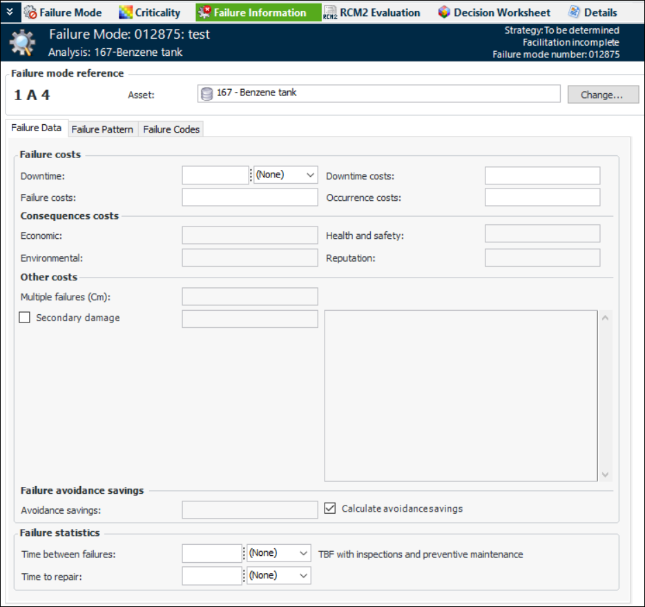Open the Decision Worksheet tab
The height and width of the screenshot is (607, 645).
click(494, 12)
